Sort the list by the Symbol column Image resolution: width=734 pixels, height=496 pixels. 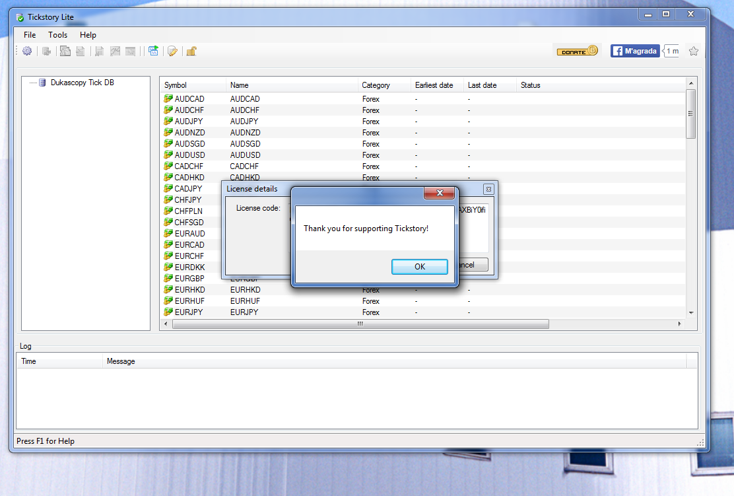[193, 85]
